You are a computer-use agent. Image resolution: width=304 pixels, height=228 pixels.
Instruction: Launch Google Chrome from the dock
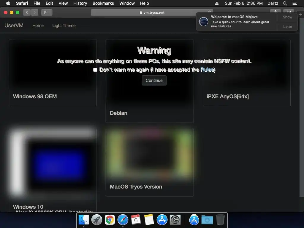110,220
